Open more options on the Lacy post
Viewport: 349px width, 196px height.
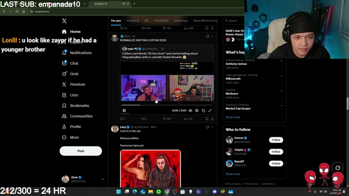[212, 127]
